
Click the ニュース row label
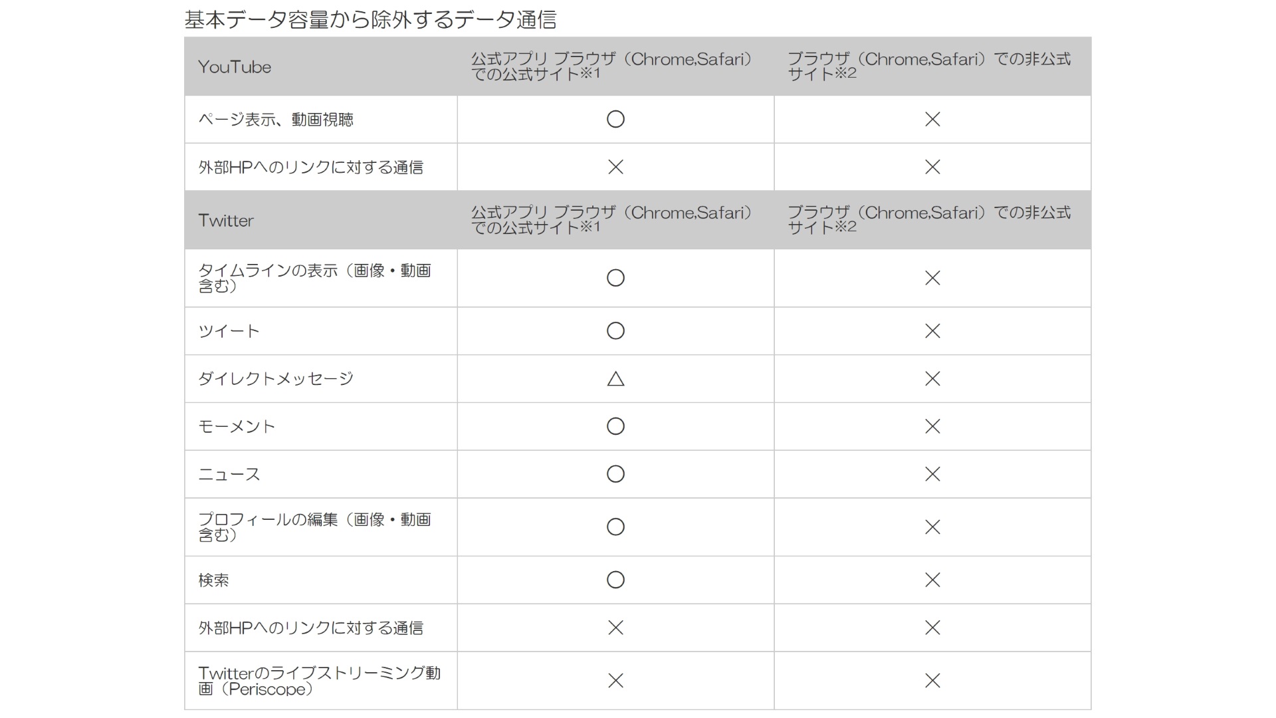(229, 475)
